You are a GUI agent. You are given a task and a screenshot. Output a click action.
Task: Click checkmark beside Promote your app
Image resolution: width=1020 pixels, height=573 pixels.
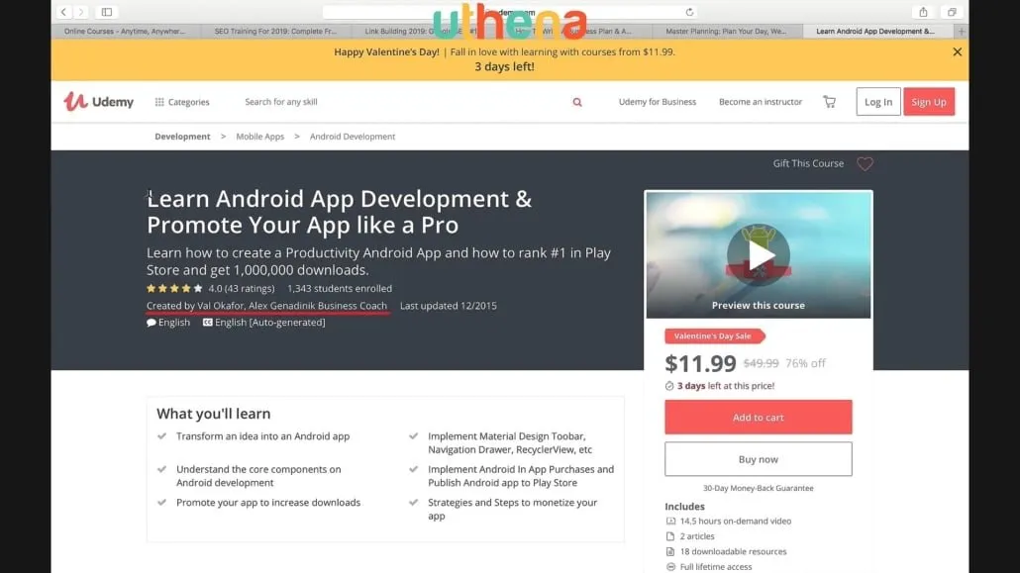pyautogui.click(x=162, y=503)
